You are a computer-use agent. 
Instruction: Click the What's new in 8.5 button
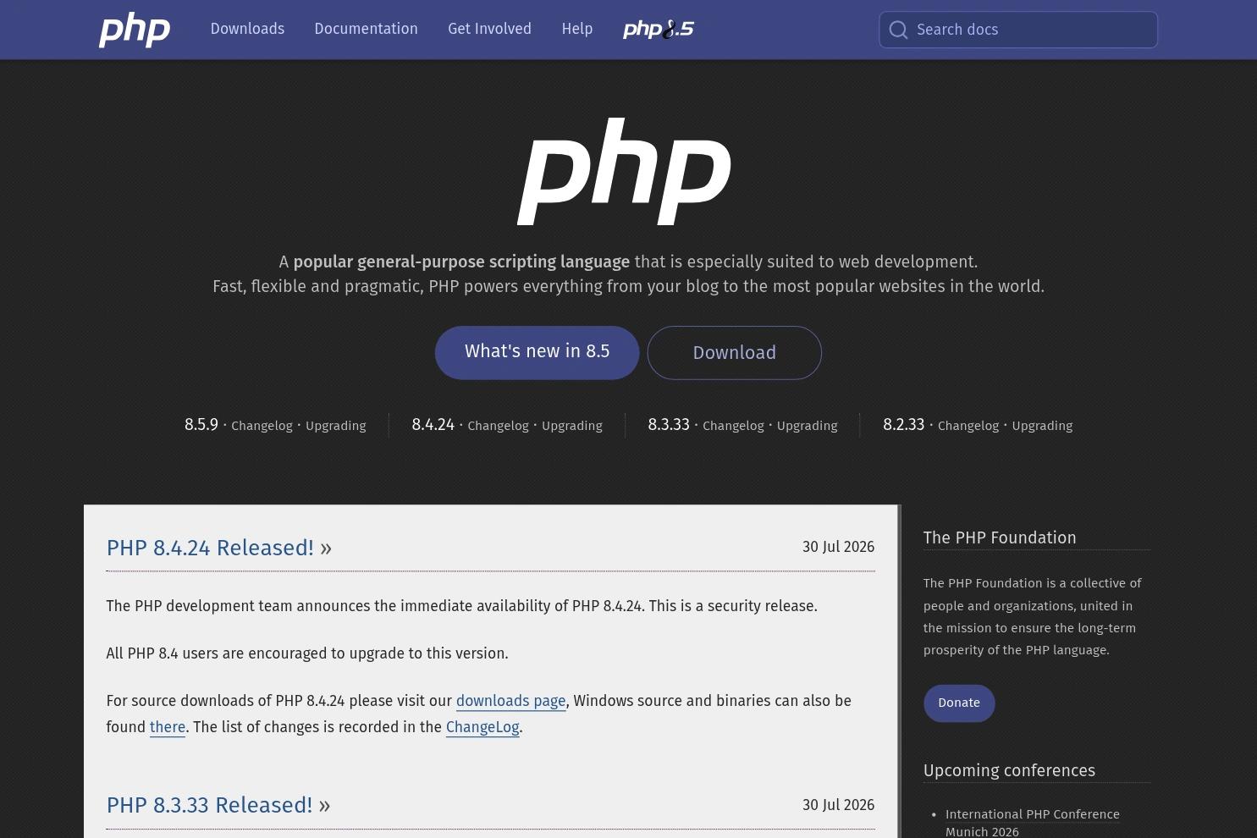coord(537,352)
